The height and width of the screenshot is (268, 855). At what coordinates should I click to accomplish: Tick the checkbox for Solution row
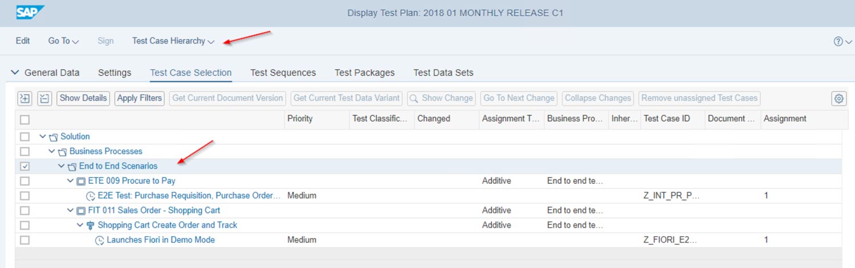[x=25, y=137]
